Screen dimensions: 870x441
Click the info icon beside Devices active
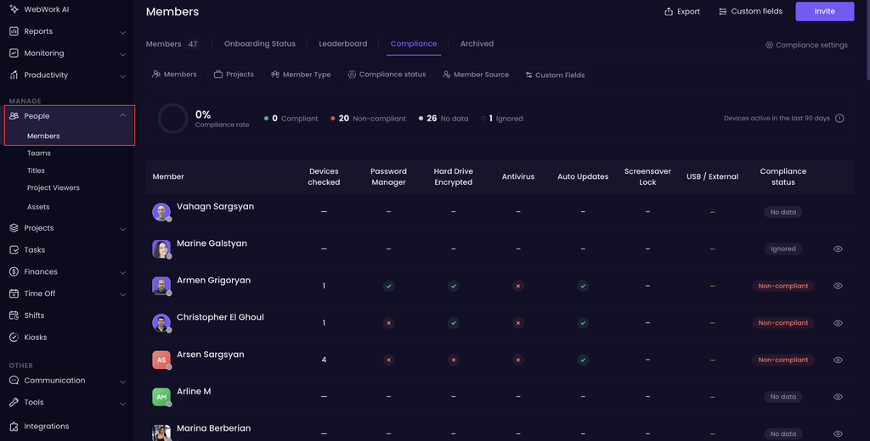(839, 118)
